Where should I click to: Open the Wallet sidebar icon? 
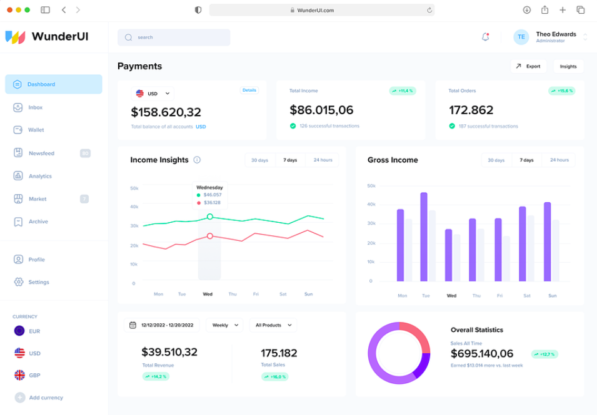pos(18,130)
